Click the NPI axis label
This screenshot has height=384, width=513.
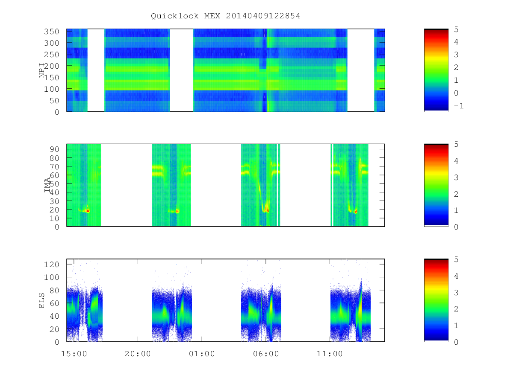click(42, 70)
